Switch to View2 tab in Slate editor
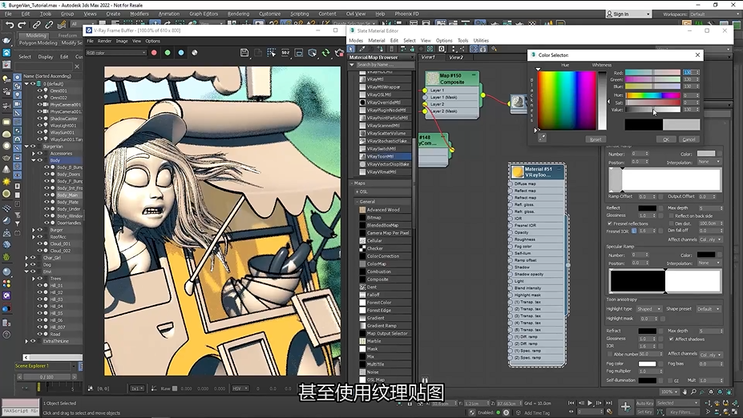The width and height of the screenshot is (743, 418). coord(456,58)
